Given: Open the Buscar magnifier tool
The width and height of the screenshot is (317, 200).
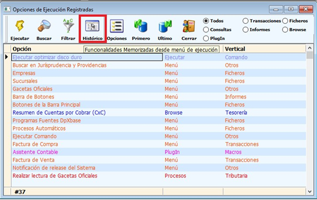Looking at the screenshot, I should pyautogui.click(x=44, y=26).
